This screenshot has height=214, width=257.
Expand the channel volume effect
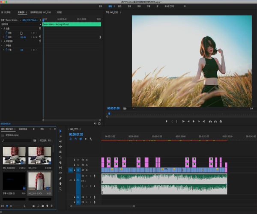point(2,41)
